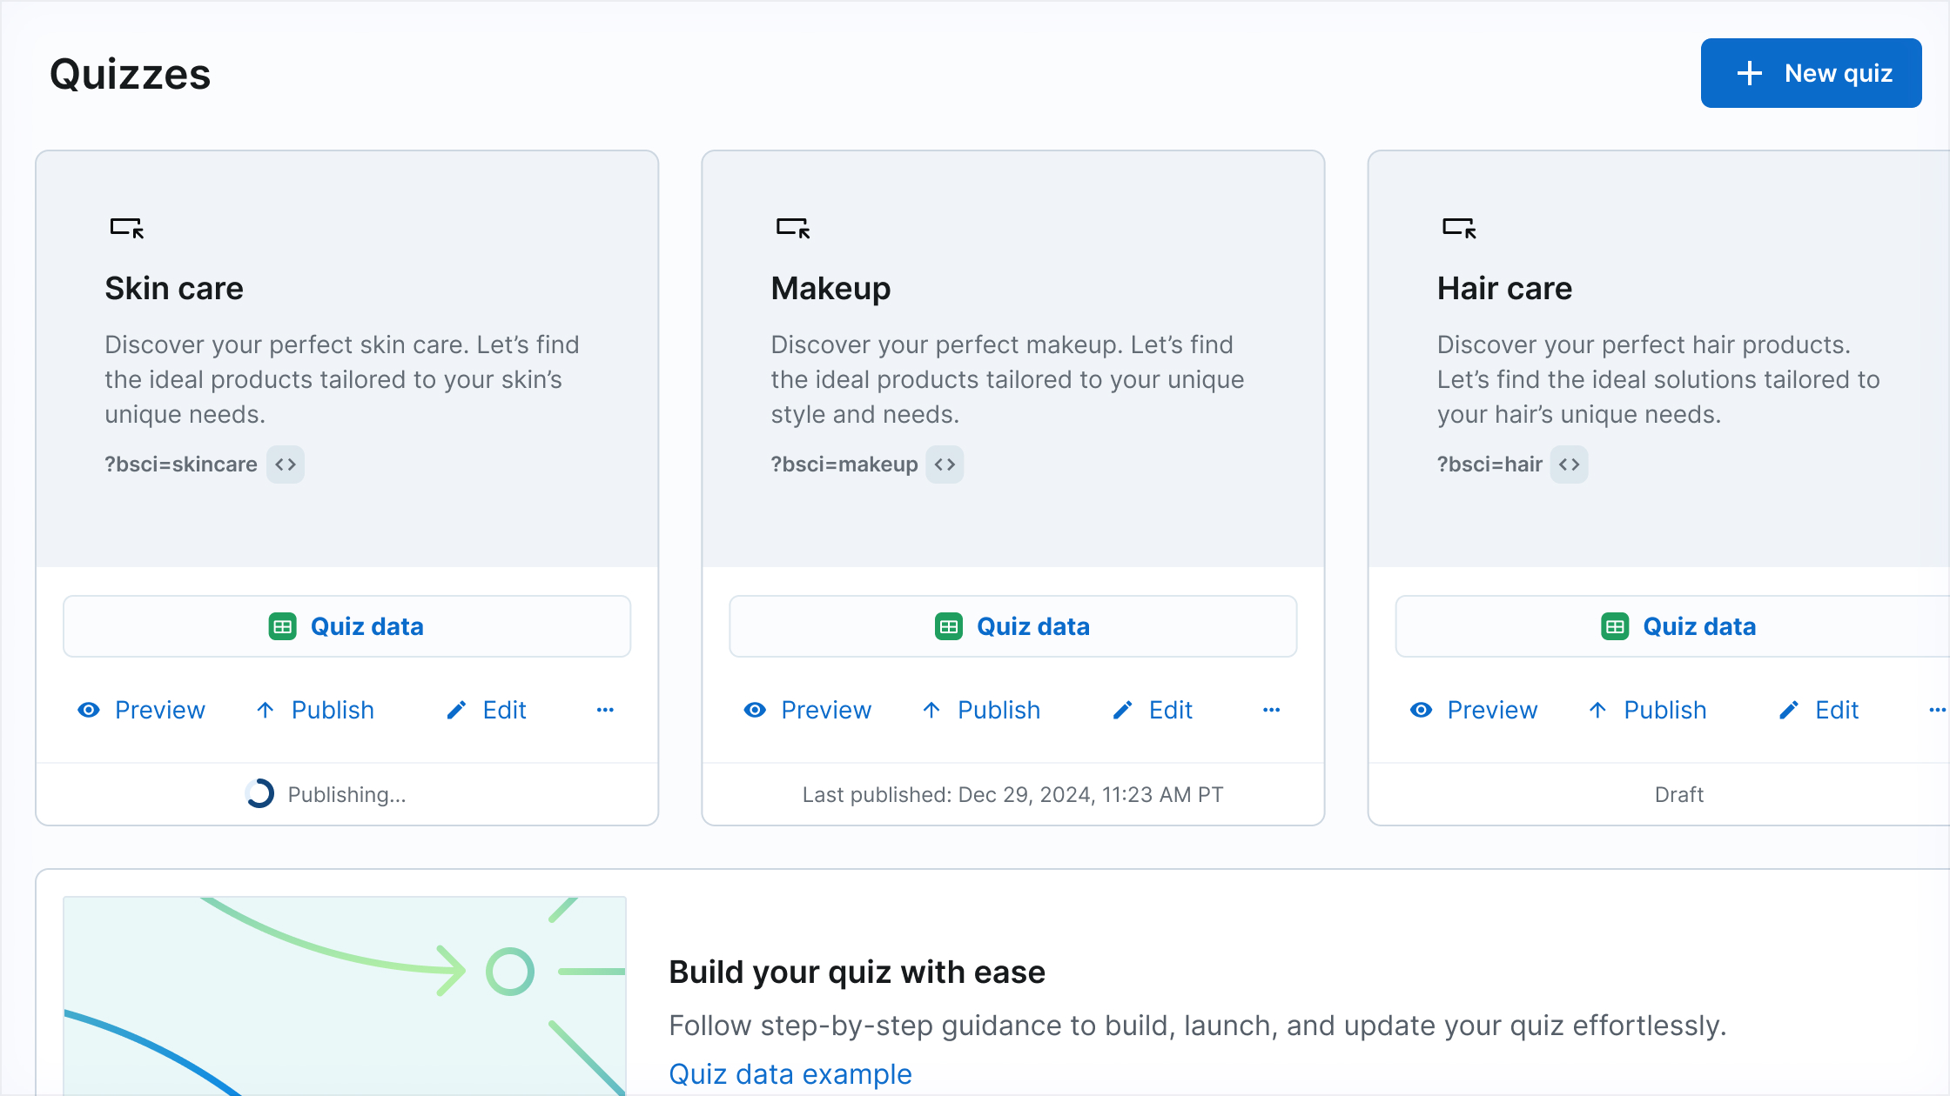Click the step-by-step guidance description text
The width and height of the screenshot is (1950, 1096).
[x=1197, y=1026]
